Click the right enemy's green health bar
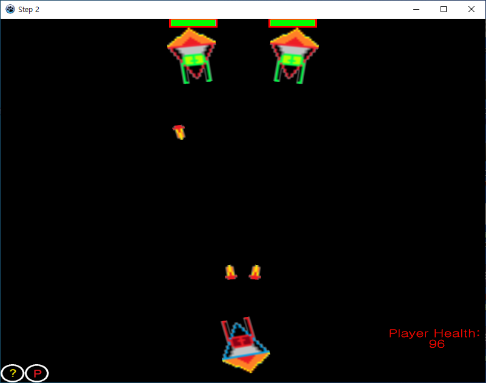Screen dimensions: 486x383 (293, 23)
